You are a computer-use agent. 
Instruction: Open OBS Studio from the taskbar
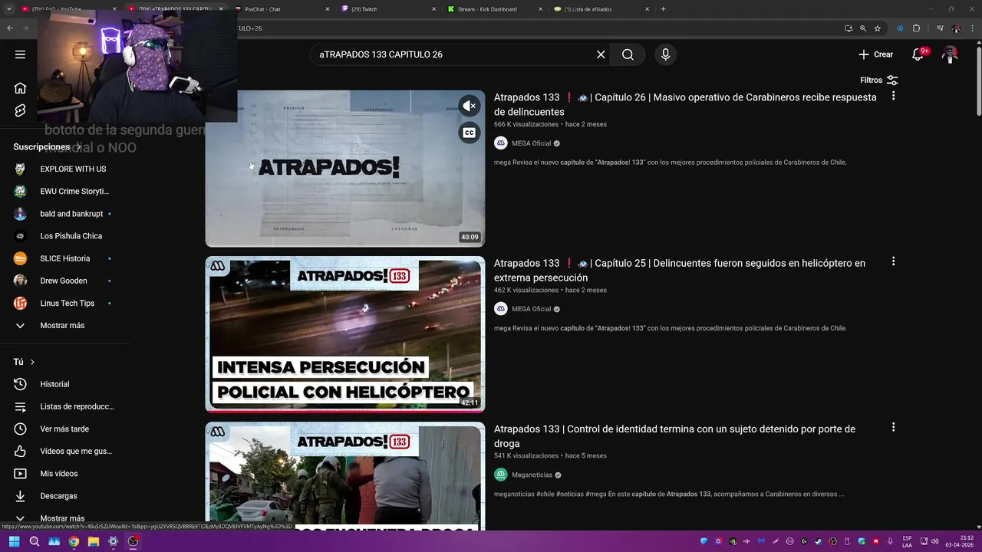tap(133, 541)
